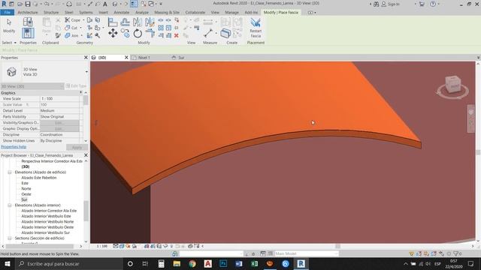481x270 pixels.
Task: Select Alzado Este Pabellón in Project Browser
Action: pos(39,178)
